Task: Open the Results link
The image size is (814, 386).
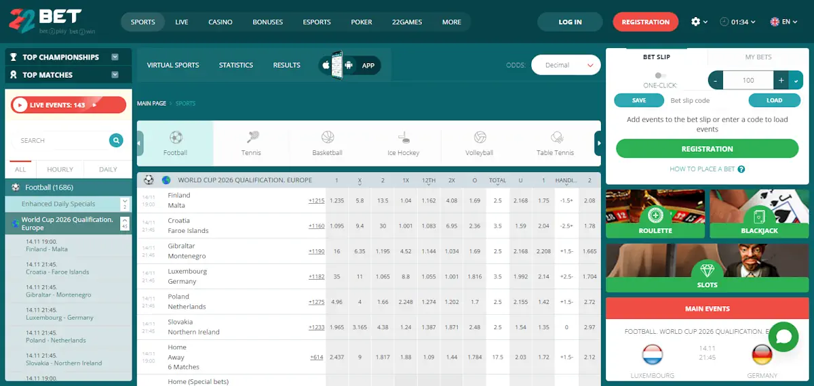Action: pos(287,65)
